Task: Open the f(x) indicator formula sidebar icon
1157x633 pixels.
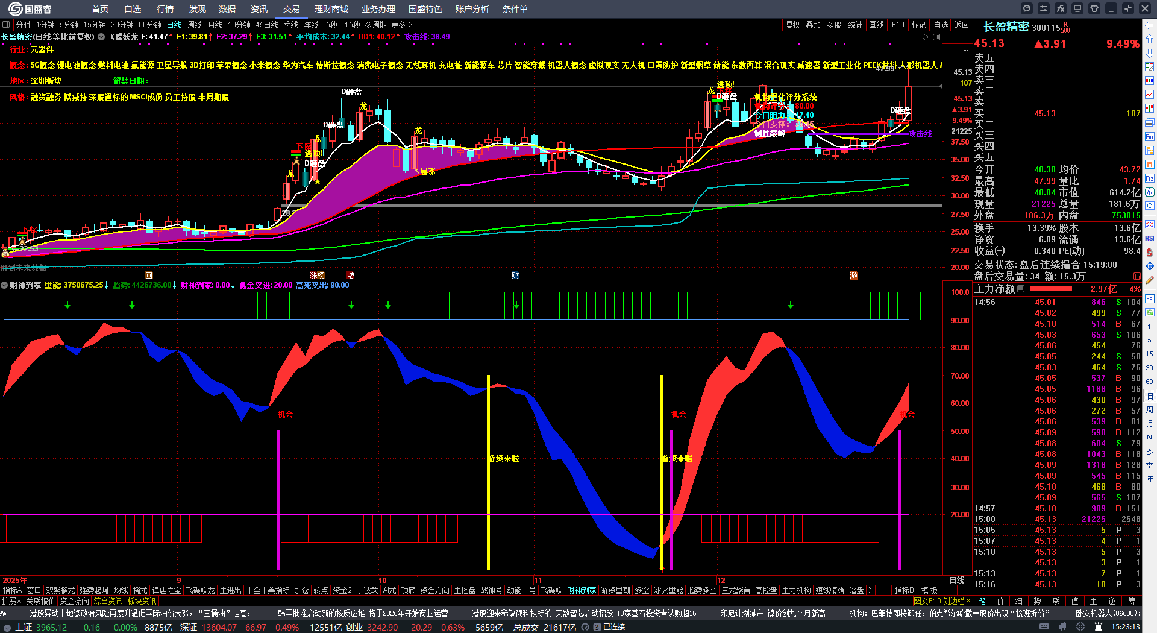Action: [1150, 192]
